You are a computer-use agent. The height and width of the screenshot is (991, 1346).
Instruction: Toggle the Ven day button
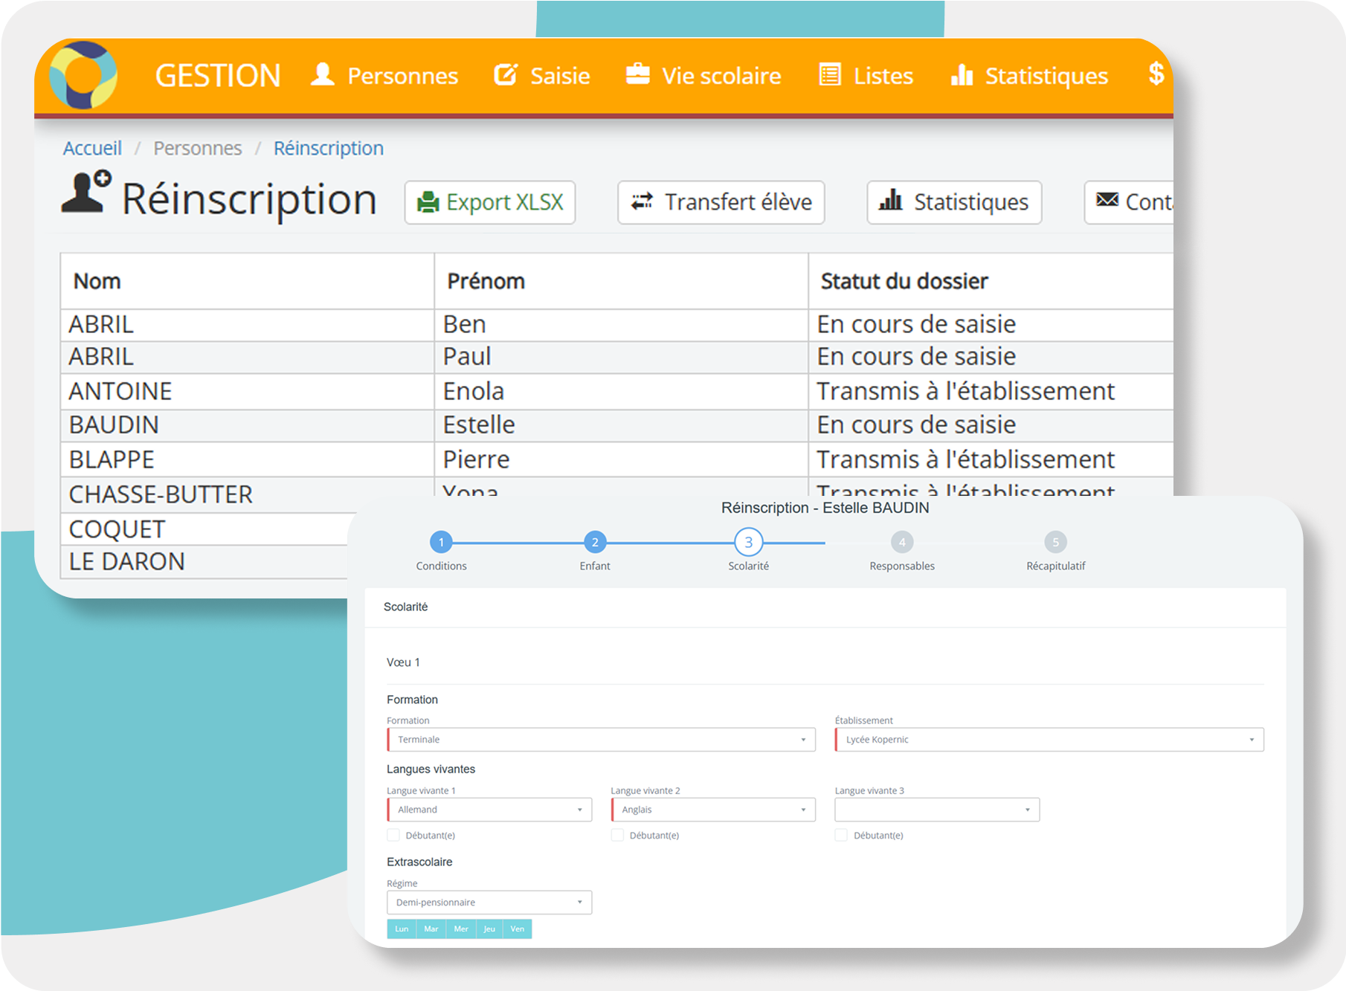(518, 929)
